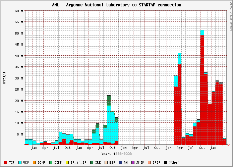233x167 pixels.
Task: Click the red arrow at the x-axis end
Action: pyautogui.click(x=229, y=145)
